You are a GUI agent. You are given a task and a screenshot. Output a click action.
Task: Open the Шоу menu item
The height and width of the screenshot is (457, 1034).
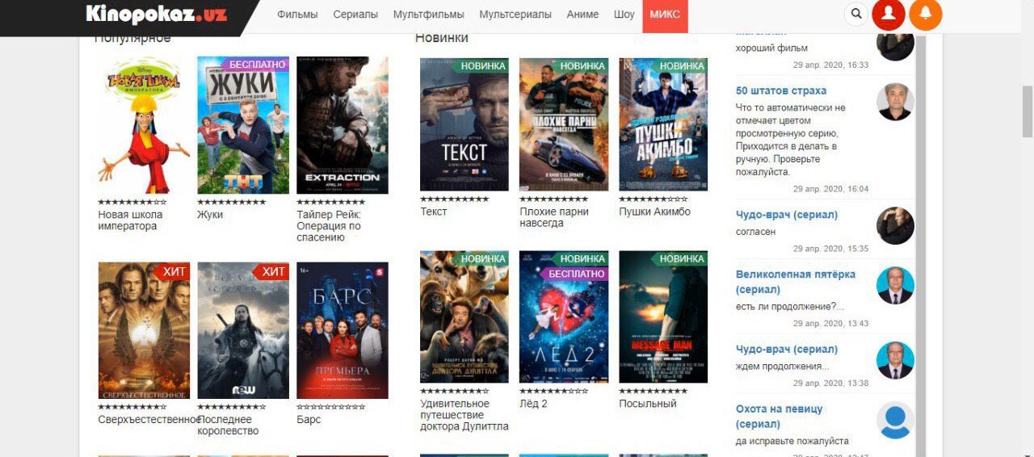click(624, 15)
